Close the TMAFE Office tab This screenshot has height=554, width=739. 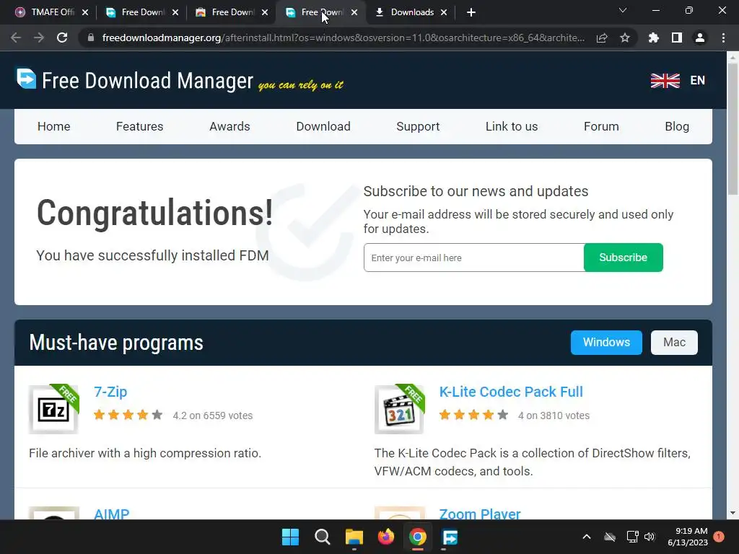pos(85,12)
